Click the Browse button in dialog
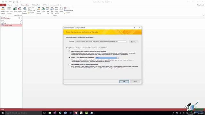Image resolution: width=205 pixels, height=115 pixels. (x=134, y=42)
